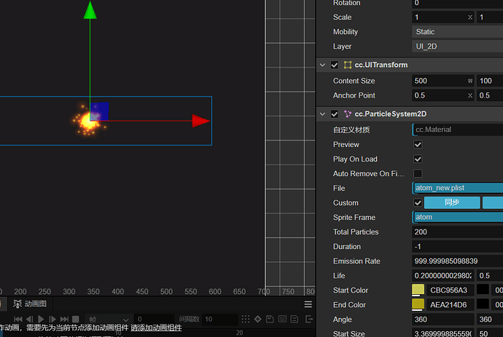Click the Life variance field 0.5
This screenshot has height=337, width=503.
click(490, 276)
